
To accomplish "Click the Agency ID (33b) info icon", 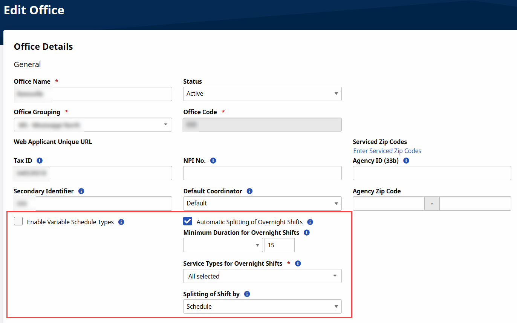I will [x=406, y=161].
